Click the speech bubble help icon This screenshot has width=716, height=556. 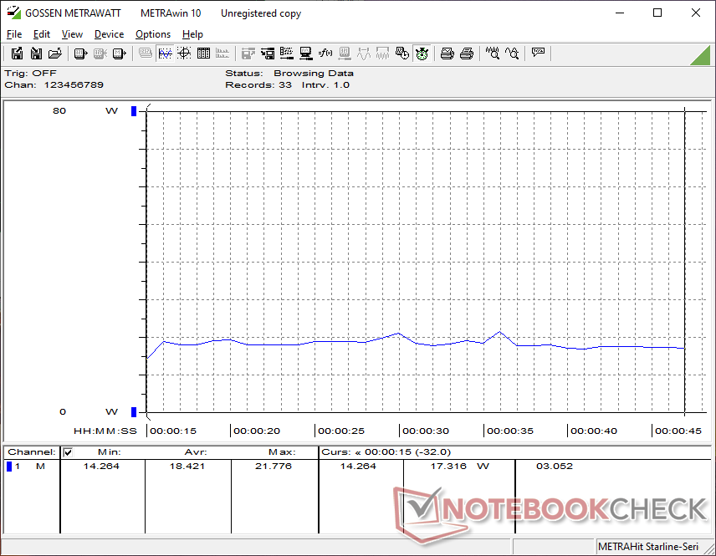(538, 54)
